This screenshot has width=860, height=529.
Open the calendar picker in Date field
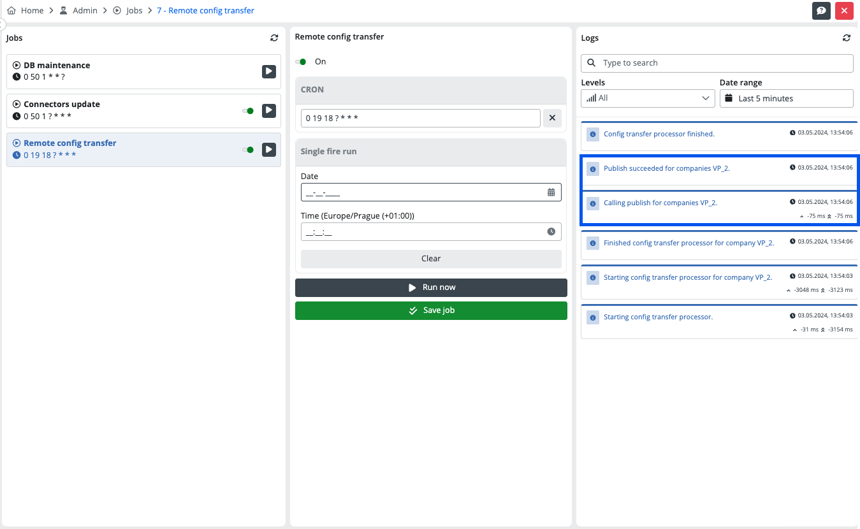click(551, 192)
